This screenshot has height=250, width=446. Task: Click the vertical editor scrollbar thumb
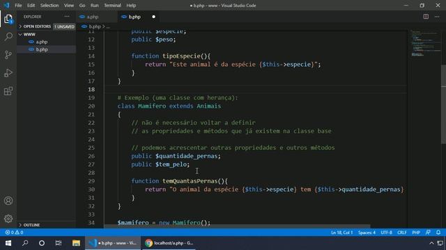[x=443, y=104]
